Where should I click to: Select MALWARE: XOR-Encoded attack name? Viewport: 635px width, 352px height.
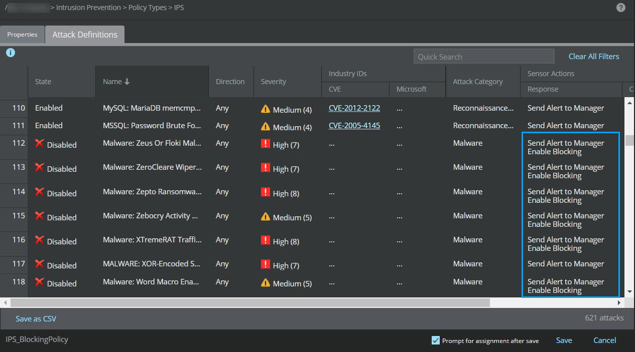click(x=152, y=264)
